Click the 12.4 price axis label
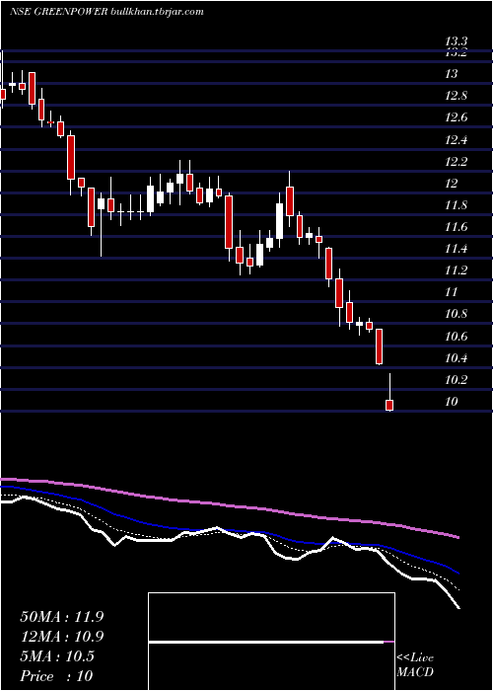Image resolution: width=493 pixels, height=691 pixels. click(x=456, y=140)
